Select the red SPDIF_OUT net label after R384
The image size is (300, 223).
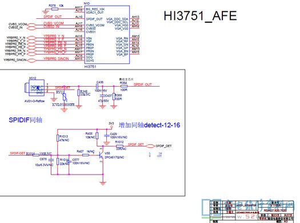tap(142, 84)
